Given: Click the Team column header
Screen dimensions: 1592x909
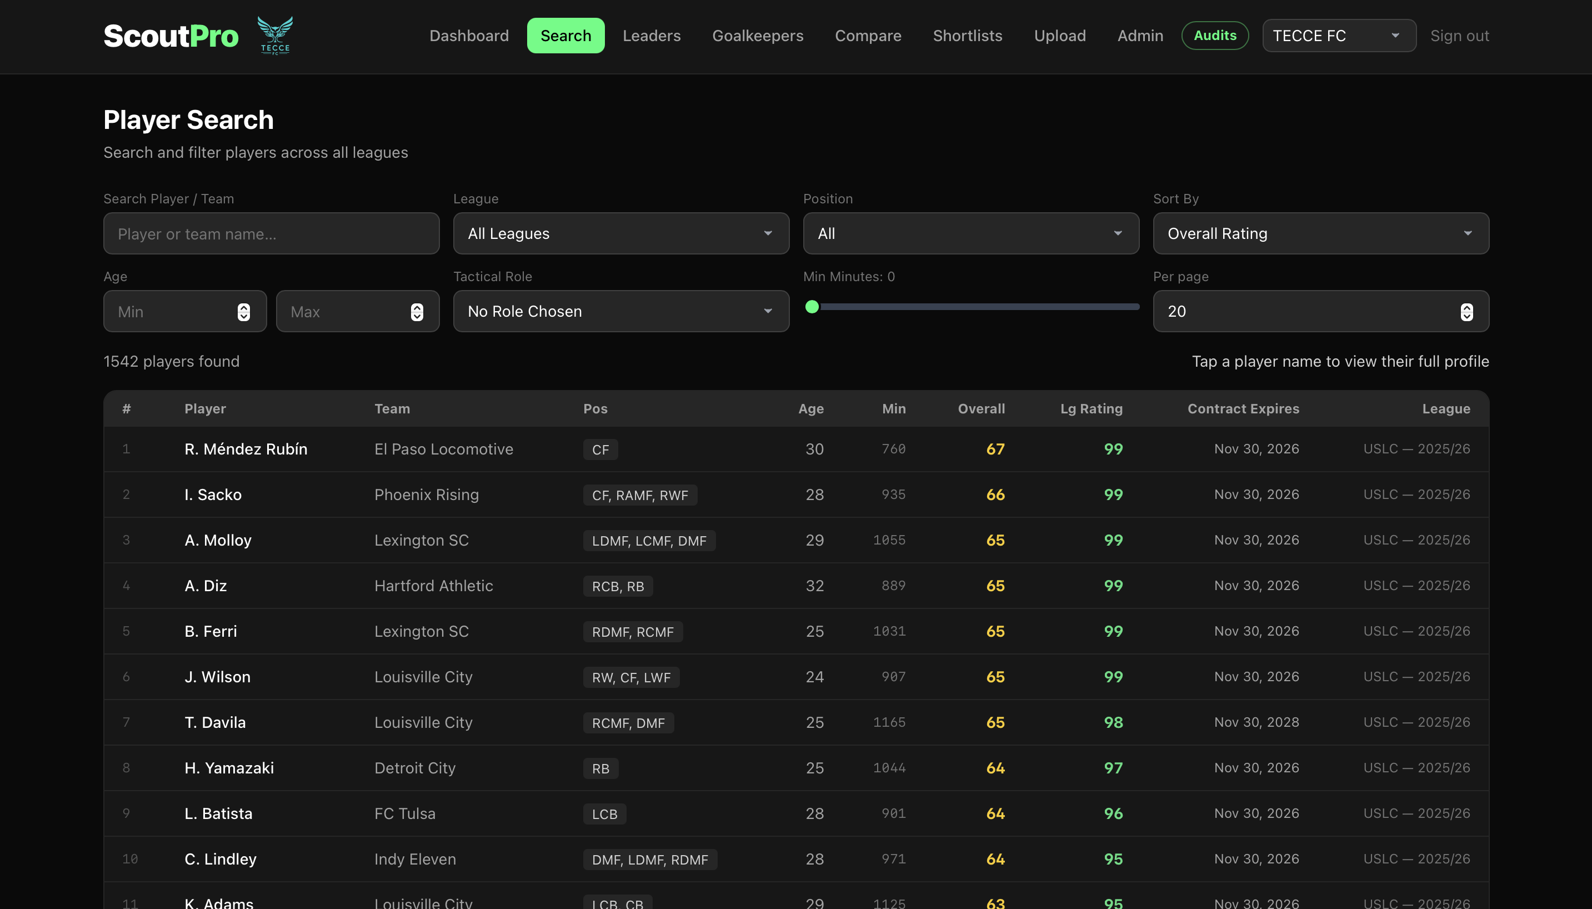Looking at the screenshot, I should 392,408.
